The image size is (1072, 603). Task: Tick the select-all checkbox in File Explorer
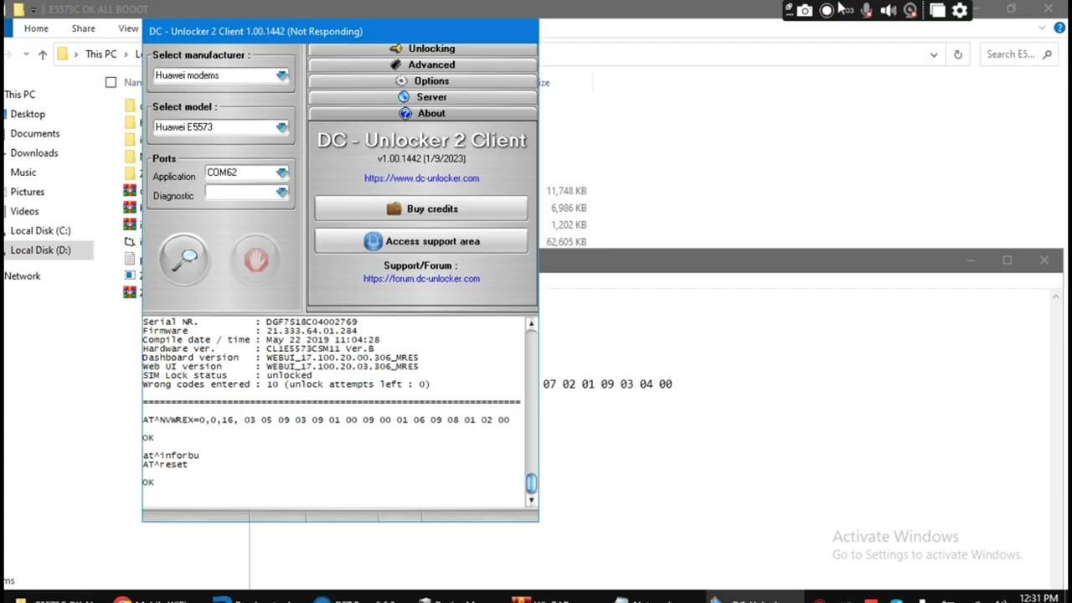111,82
